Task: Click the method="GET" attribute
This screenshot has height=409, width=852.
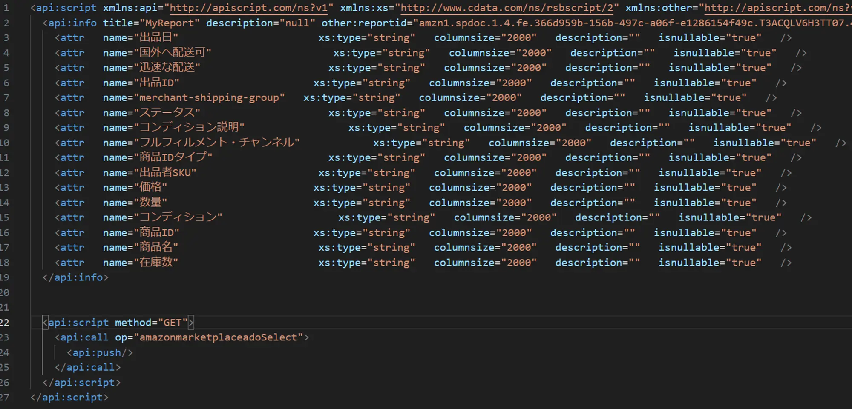Action: tap(151, 323)
